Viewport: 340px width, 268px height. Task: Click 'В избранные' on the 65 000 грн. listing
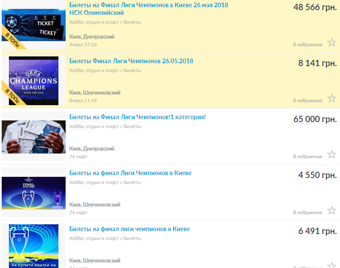tap(307, 156)
